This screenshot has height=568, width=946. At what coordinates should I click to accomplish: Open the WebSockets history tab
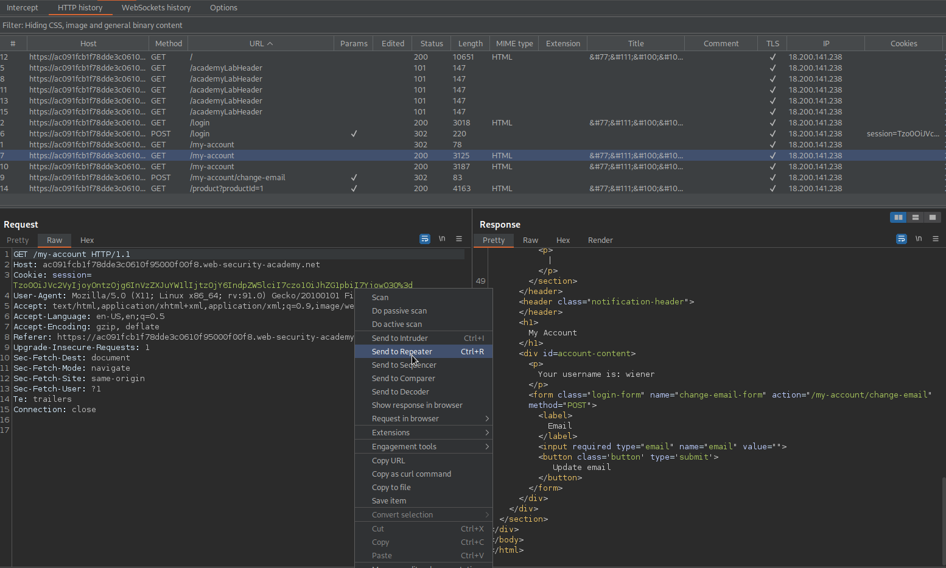(x=156, y=8)
